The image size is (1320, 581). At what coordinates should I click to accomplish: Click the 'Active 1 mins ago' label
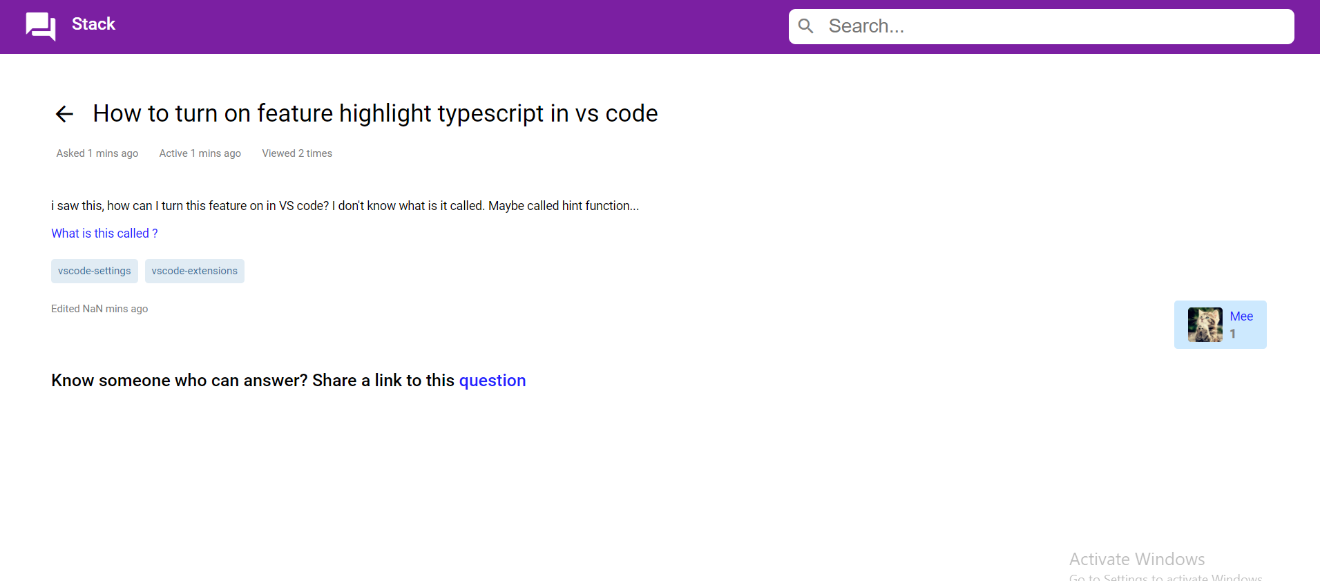click(200, 153)
